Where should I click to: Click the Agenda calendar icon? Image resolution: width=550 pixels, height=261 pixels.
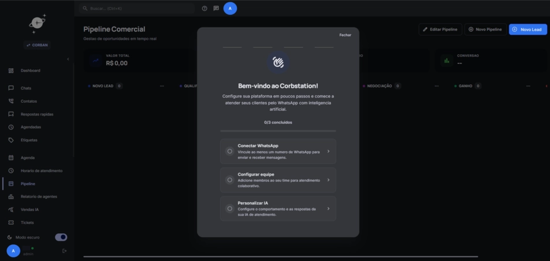11,158
